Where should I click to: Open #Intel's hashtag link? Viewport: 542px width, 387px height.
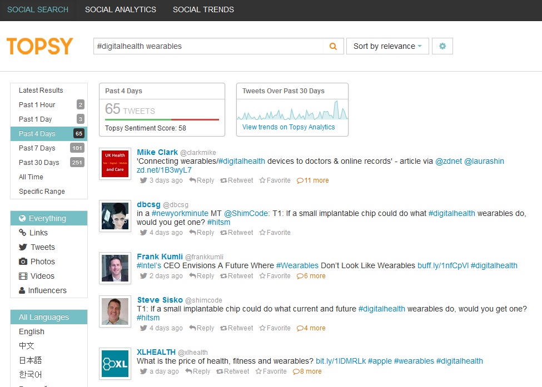(149, 265)
